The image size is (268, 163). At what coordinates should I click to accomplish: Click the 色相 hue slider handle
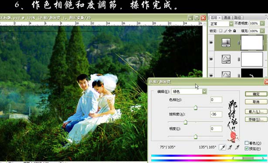pyautogui.click(x=196, y=108)
